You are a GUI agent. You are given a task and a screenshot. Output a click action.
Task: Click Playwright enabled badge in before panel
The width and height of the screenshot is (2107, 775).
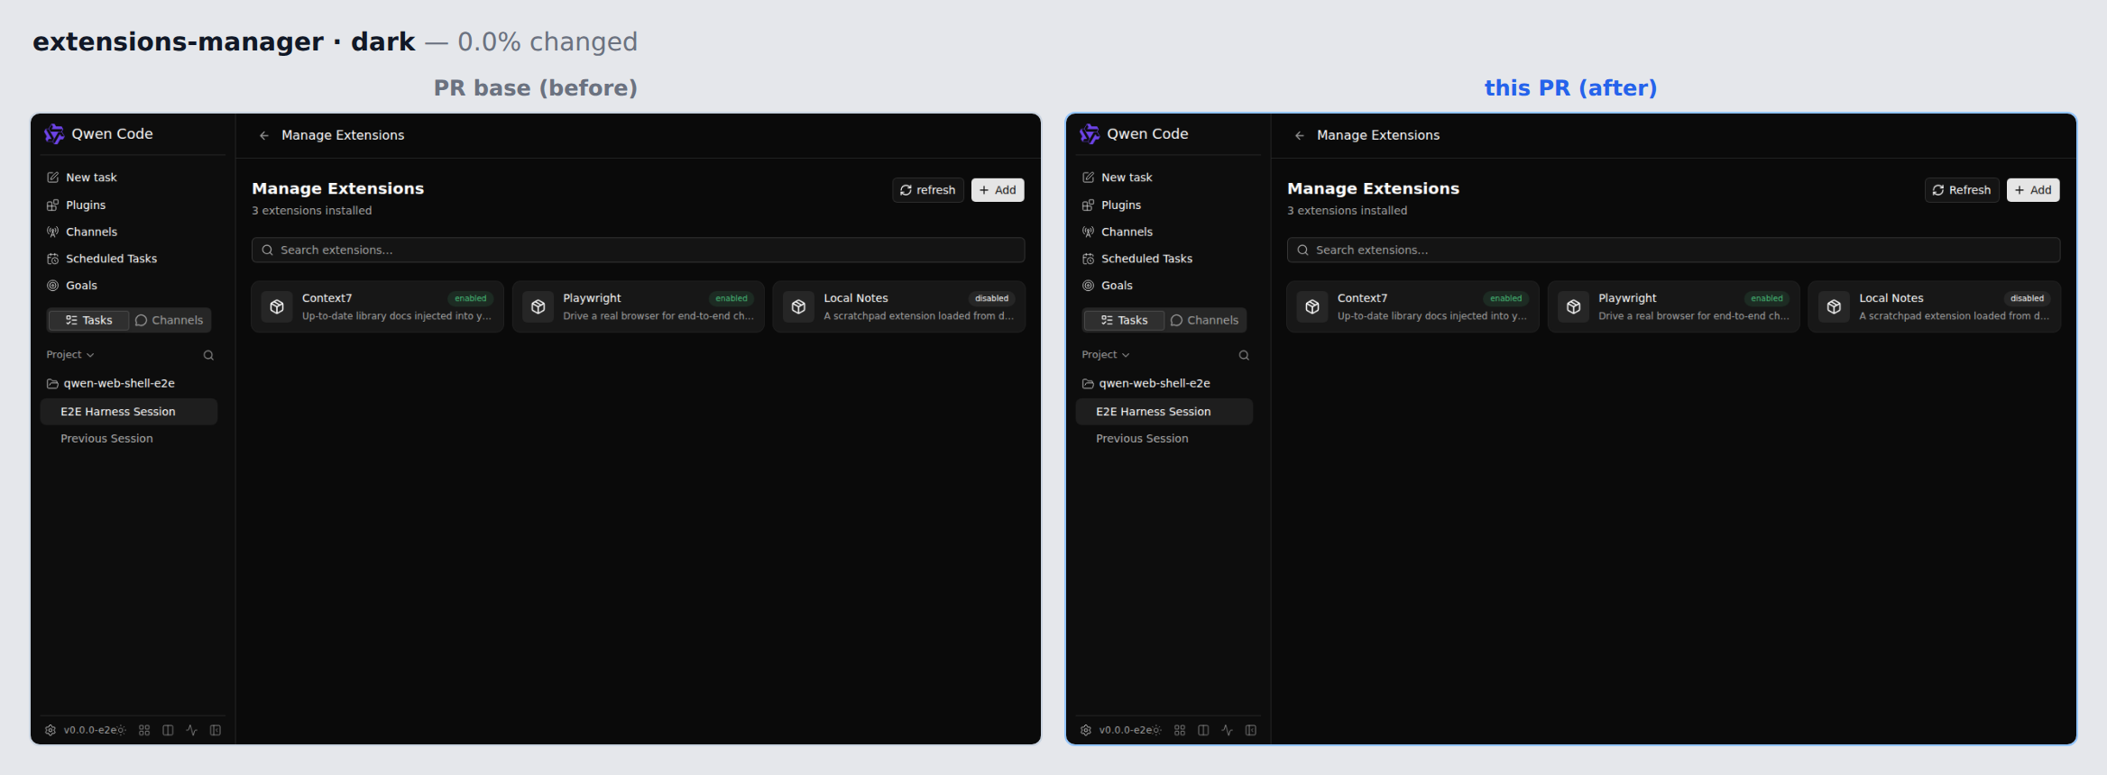pyautogui.click(x=731, y=298)
